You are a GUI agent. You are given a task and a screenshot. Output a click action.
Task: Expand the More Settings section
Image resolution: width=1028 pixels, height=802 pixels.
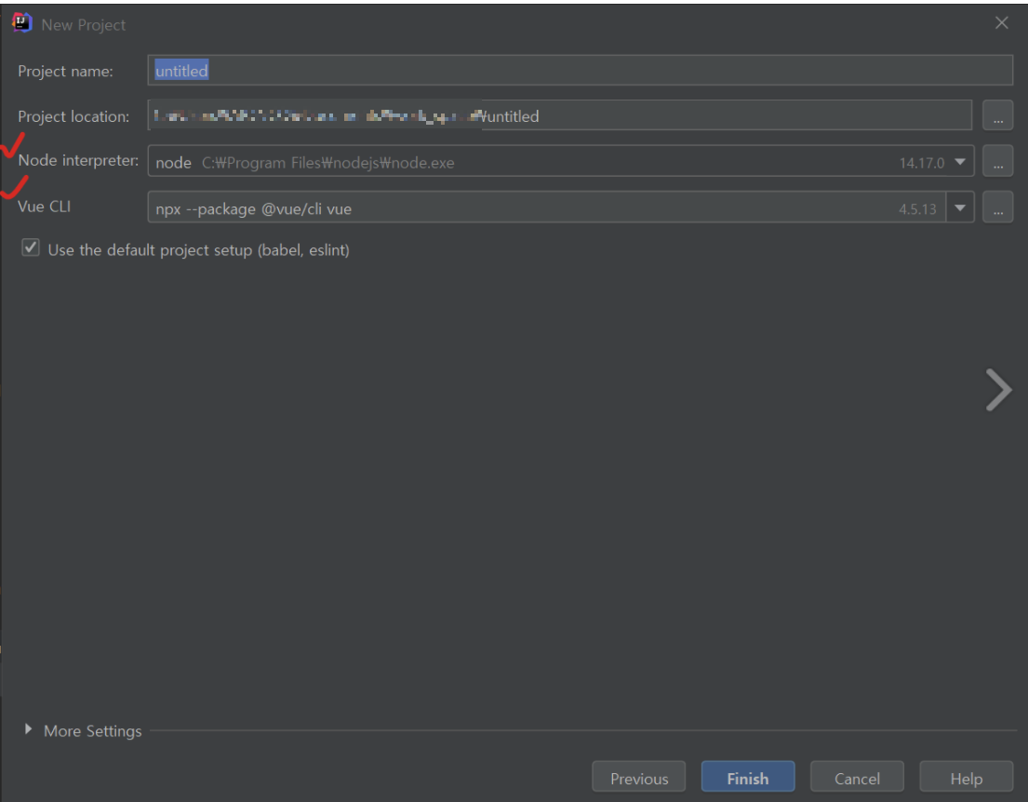pyautogui.click(x=28, y=729)
